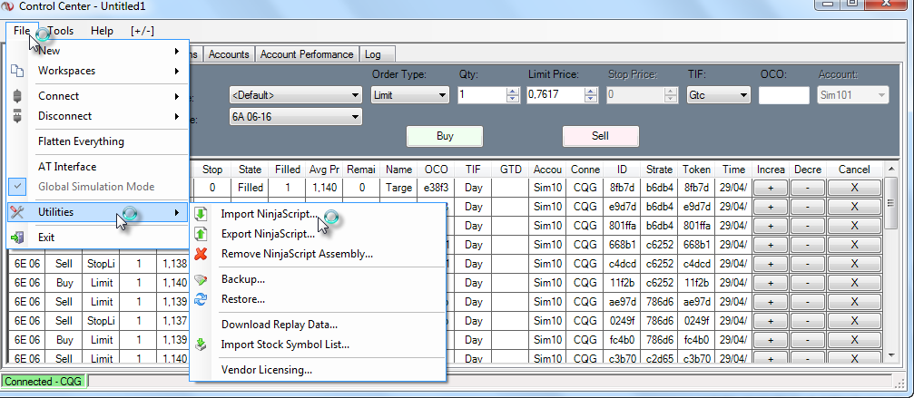914x398 pixels.
Task: Open the TIF Gtc dropdown
Action: coord(718,95)
